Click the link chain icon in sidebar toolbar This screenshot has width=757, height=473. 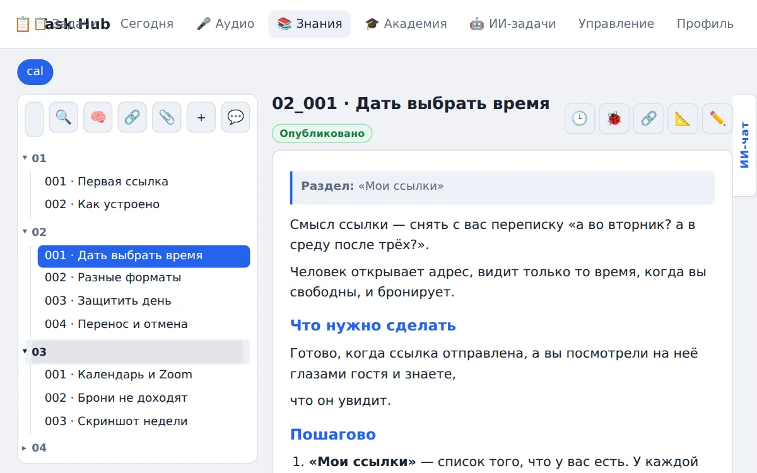point(132,117)
